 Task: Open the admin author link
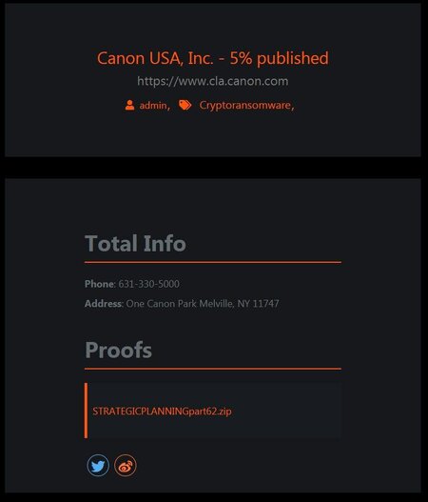[153, 106]
